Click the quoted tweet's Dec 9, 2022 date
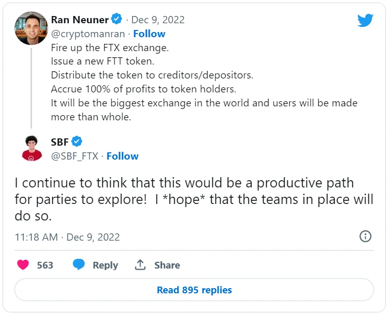Image resolution: width=389 pixels, height=315 pixels. 158,20
